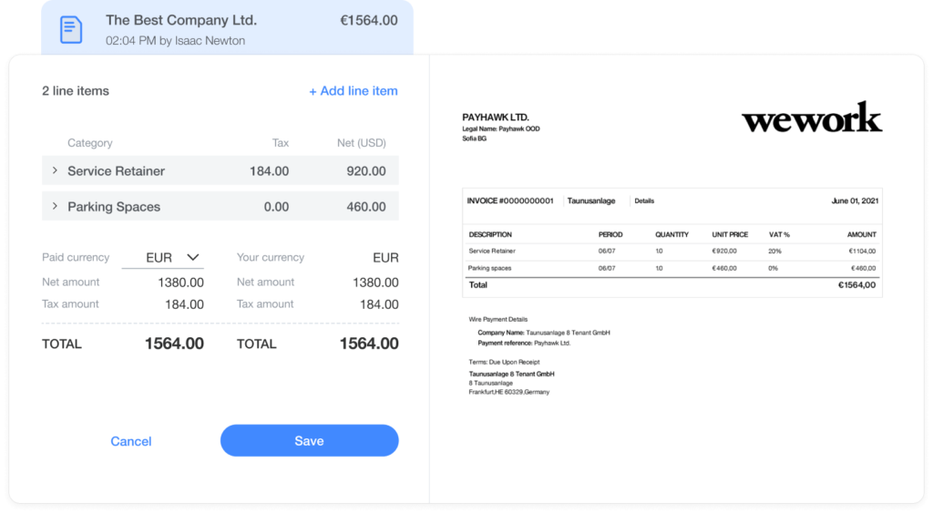Click the Paid currency tax amount 184.00

coord(184,304)
